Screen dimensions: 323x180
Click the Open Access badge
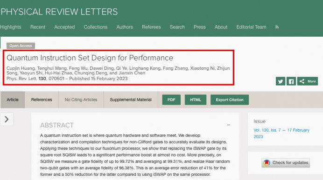(x=21, y=46)
